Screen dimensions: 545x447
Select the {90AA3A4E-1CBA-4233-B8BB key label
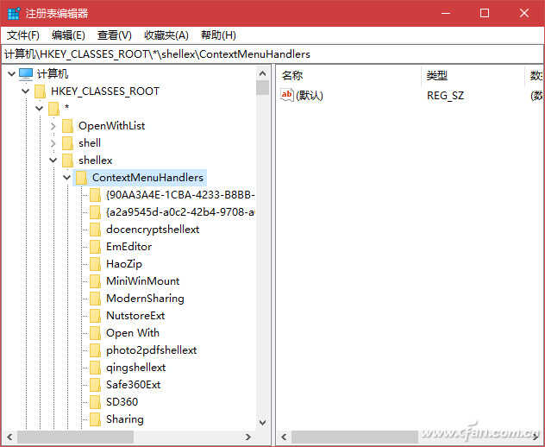[180, 195]
